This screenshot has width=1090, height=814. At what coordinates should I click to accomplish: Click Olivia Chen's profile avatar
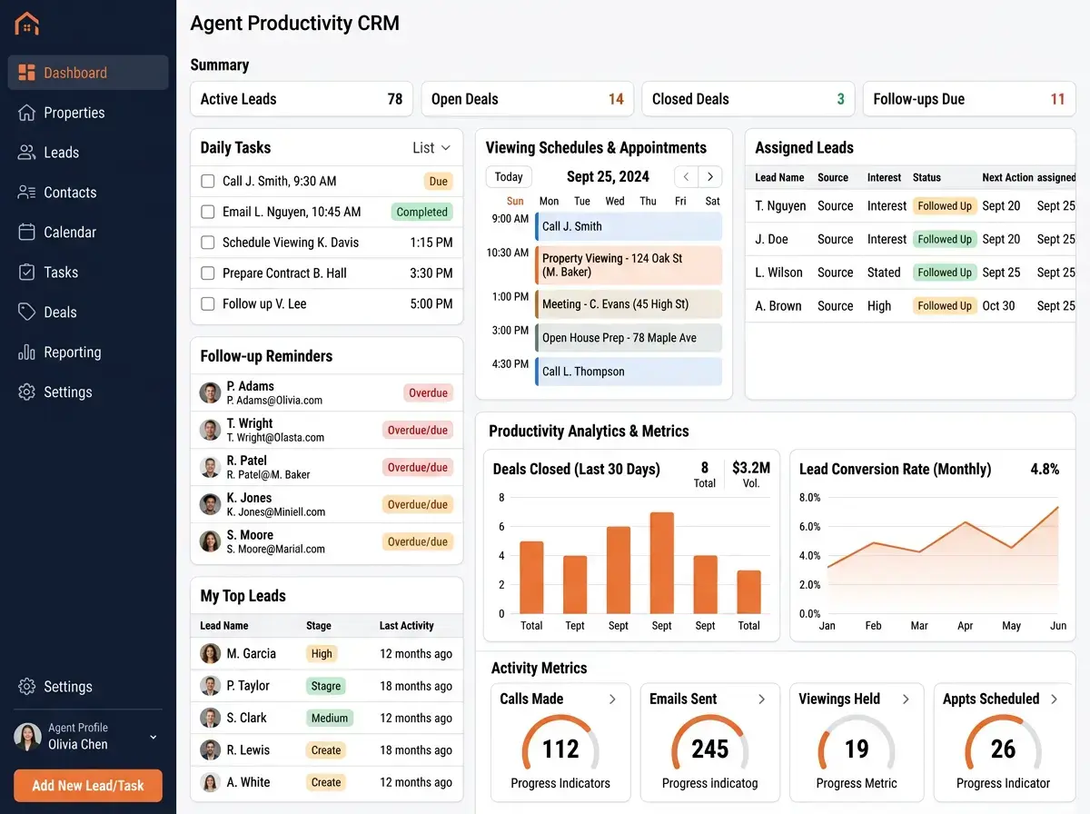(x=27, y=737)
